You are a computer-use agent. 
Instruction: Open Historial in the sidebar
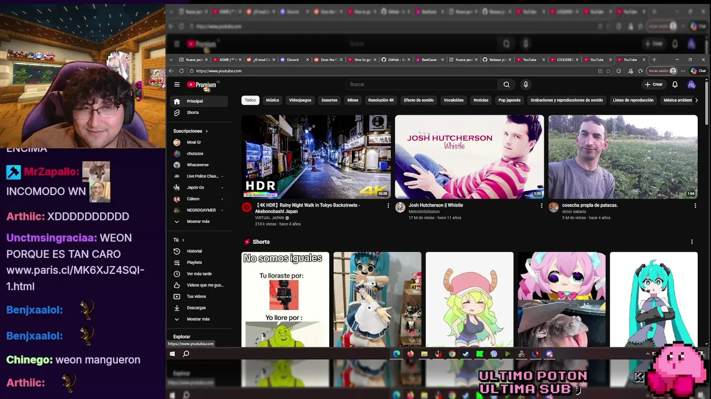point(199,251)
